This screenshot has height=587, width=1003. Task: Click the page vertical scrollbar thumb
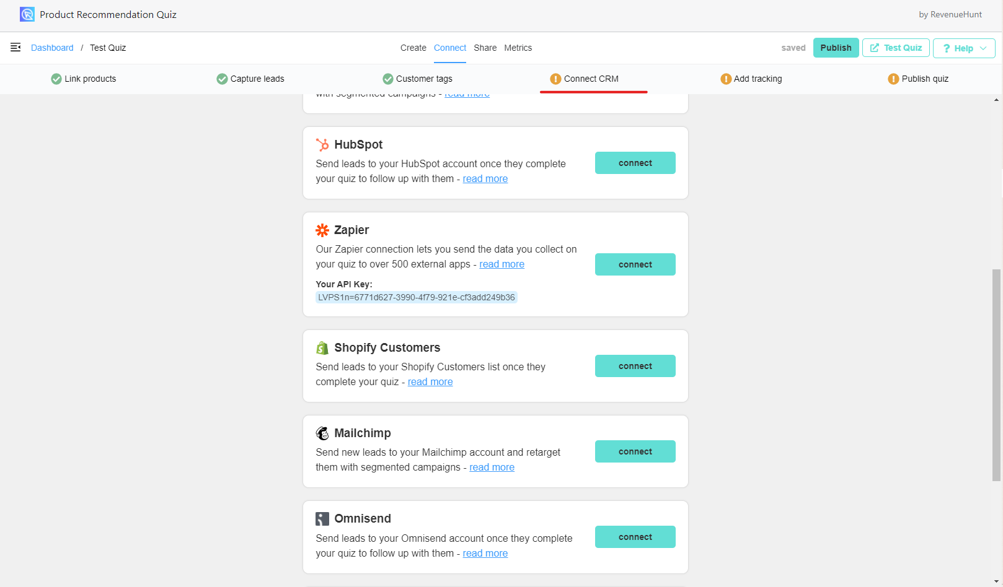point(996,375)
